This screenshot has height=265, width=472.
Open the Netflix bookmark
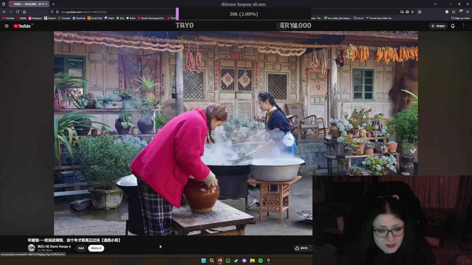[21, 18]
